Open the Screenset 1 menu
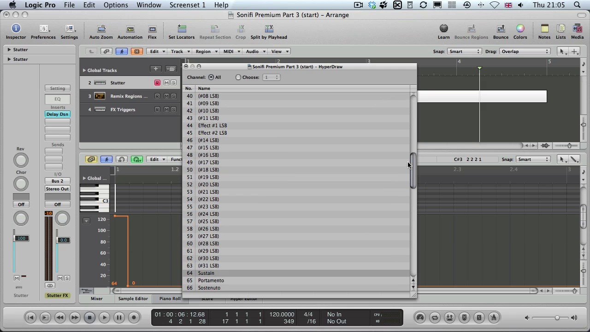This screenshot has height=332, width=590. point(187,5)
